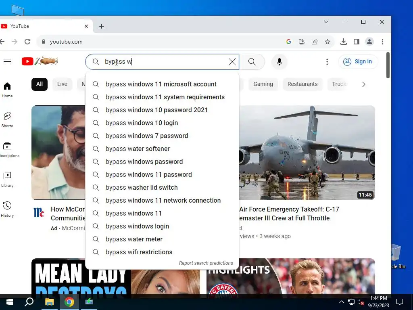
Task: Click the YouTube logo
Action: coord(40,61)
